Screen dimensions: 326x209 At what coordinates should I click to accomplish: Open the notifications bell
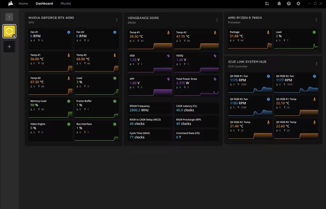click(279, 3)
